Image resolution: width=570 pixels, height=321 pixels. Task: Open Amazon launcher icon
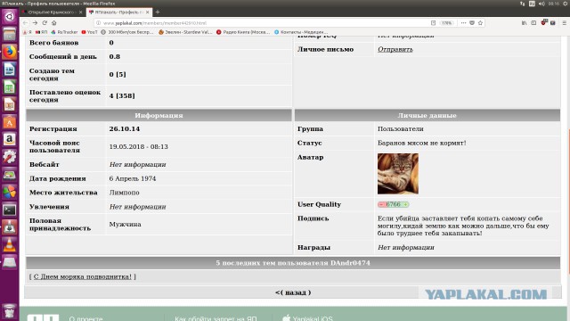tap(10, 139)
